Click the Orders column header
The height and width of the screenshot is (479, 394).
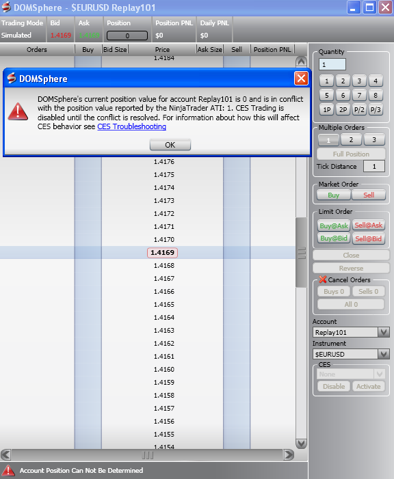pos(37,49)
